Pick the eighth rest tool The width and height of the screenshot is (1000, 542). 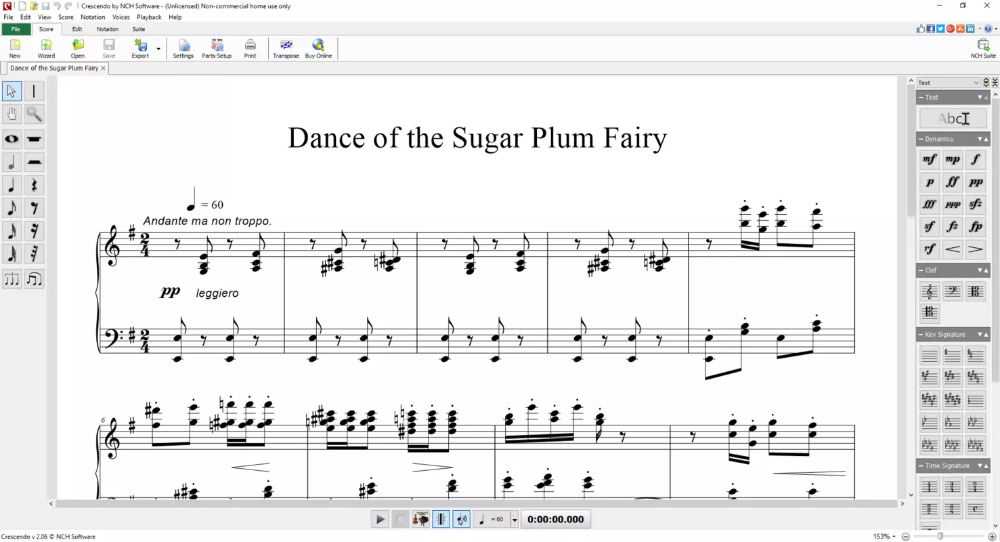tap(34, 208)
